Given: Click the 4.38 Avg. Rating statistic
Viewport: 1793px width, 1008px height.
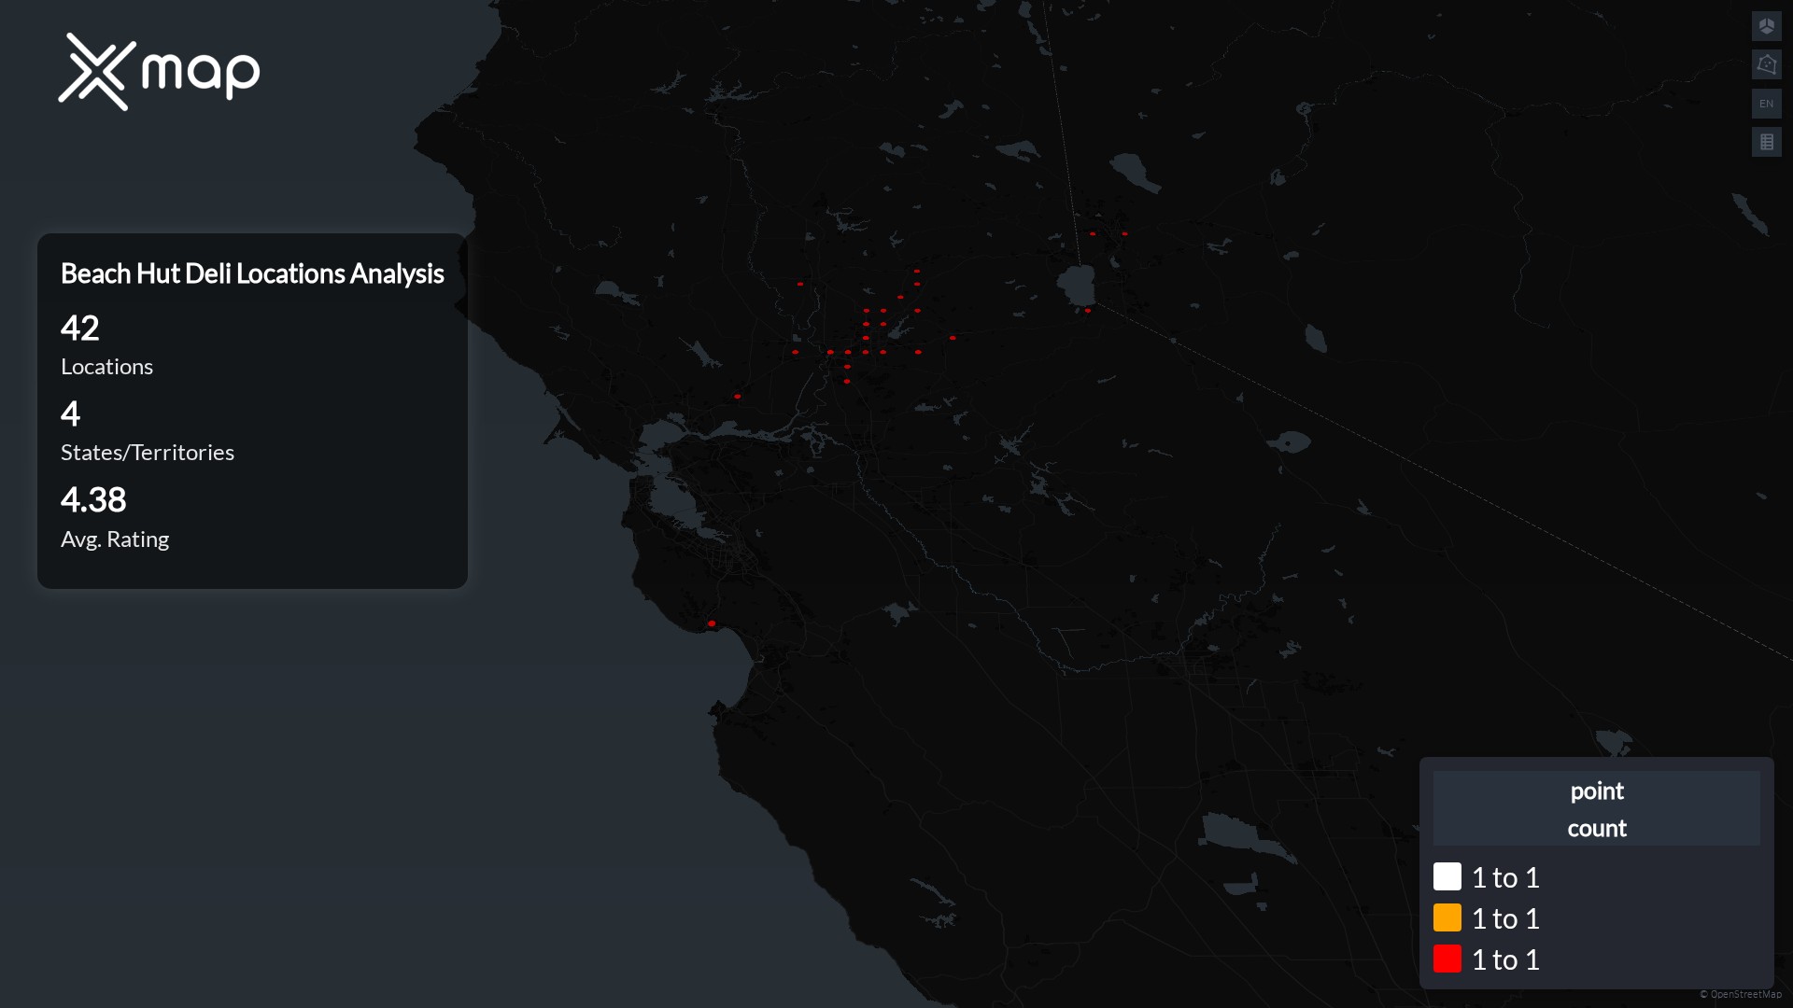Looking at the screenshot, I should (x=93, y=500).
